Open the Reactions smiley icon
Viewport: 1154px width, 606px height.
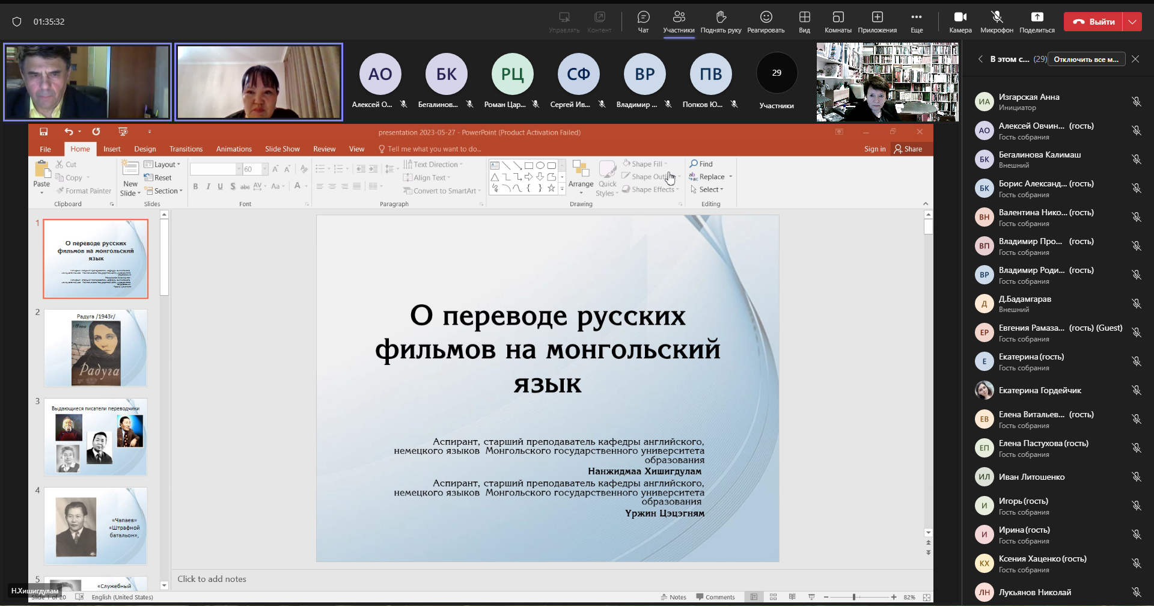[766, 17]
